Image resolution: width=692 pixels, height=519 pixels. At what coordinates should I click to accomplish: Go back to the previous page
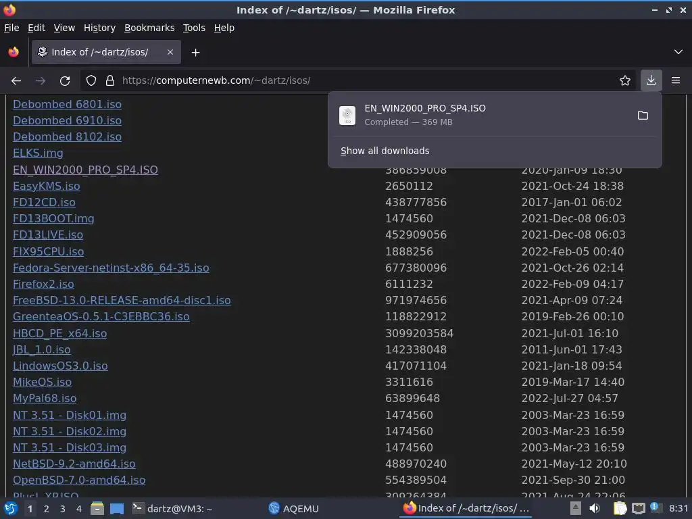point(16,81)
